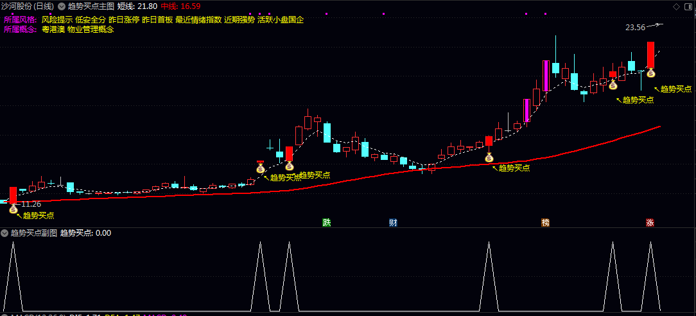Select the stock name 沙河股份(日线)
Viewport: 696px width, 316px height.
(x=28, y=6)
